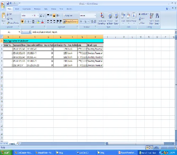Switch to the Data tab
177x155 pixels.
[46, 9]
